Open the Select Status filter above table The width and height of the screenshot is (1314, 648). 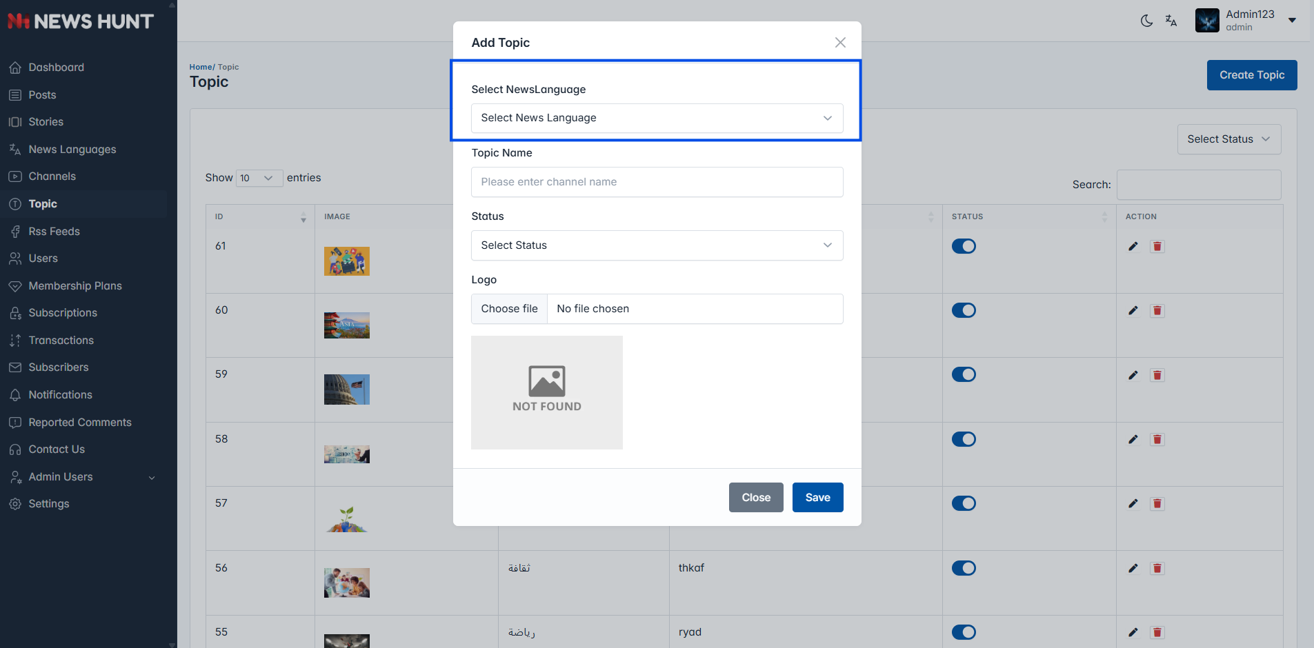pyautogui.click(x=1228, y=139)
